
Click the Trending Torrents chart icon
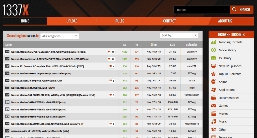[x=214, y=42]
